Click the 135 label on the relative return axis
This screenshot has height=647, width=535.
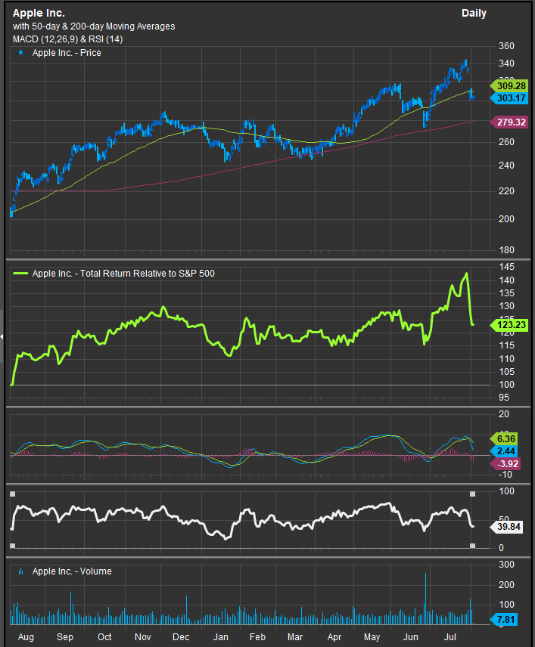coord(506,293)
